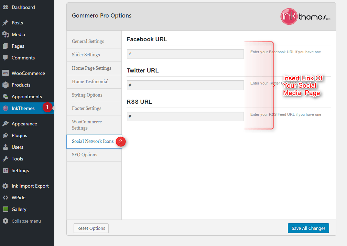Click the Plugins plug icon
This screenshot has height=246, width=347.
6,135
